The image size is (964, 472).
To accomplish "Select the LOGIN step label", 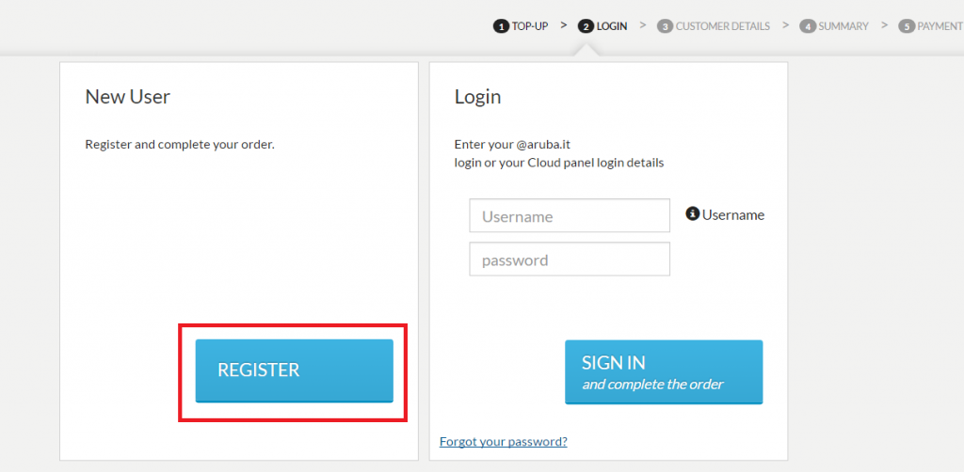I will pos(612,26).
